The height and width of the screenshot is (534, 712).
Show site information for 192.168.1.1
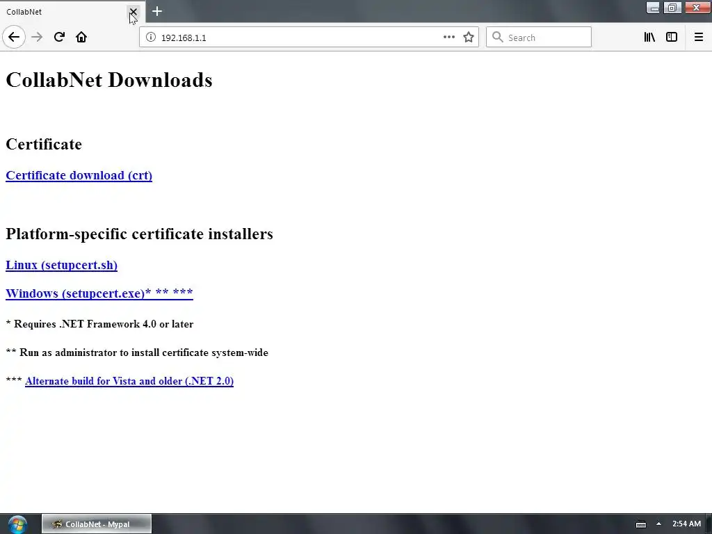(x=151, y=38)
